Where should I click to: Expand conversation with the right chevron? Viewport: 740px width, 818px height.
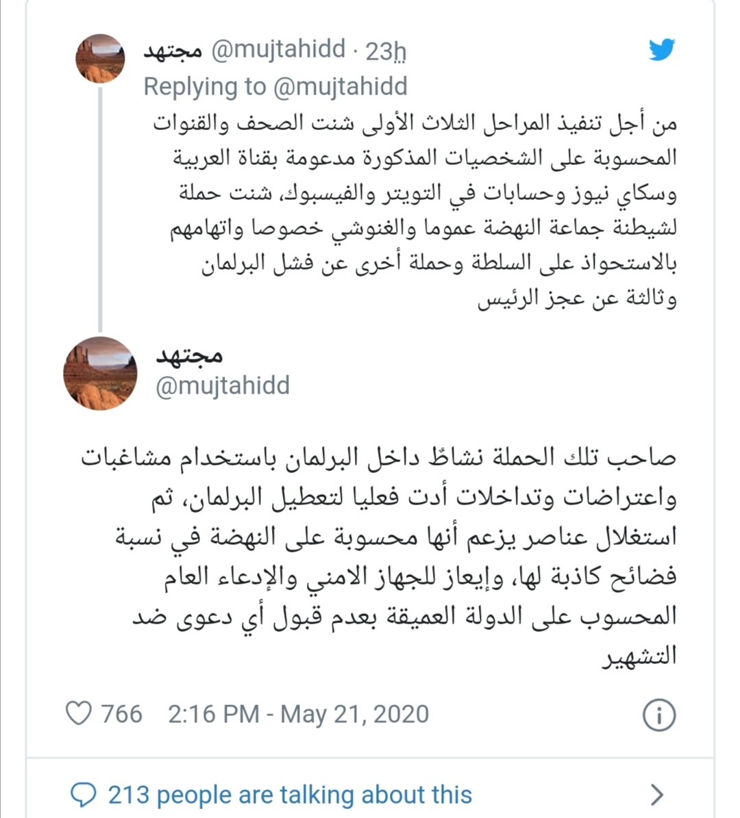657,795
